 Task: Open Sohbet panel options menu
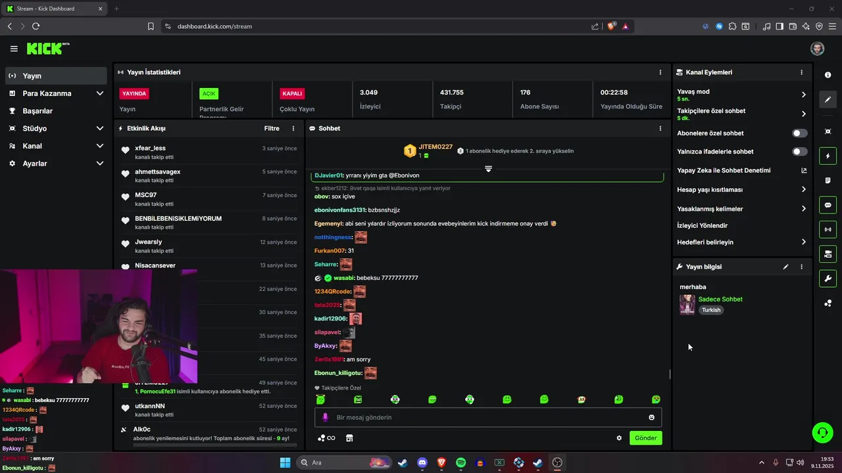660,129
